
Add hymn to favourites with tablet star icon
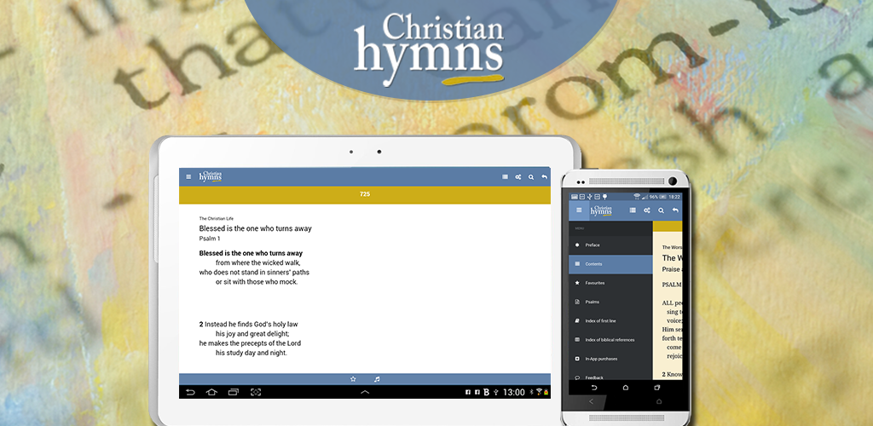(x=353, y=379)
